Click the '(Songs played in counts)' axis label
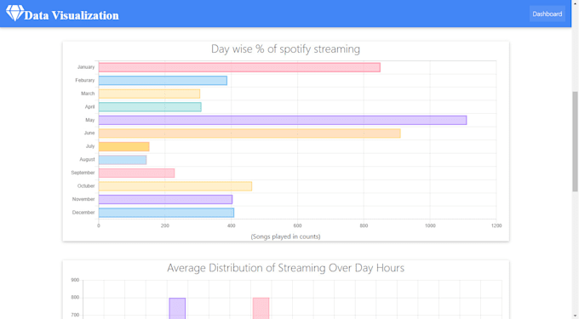579x319 pixels. pos(285,236)
